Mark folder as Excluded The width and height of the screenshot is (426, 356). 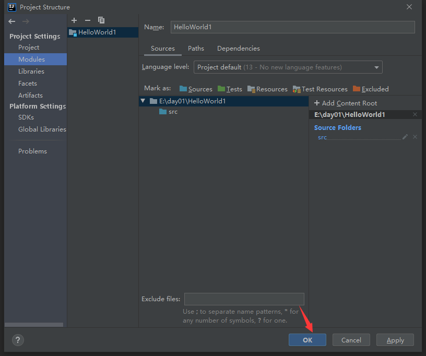[x=371, y=89]
